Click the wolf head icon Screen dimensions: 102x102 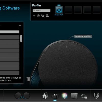tap(96, 96)
